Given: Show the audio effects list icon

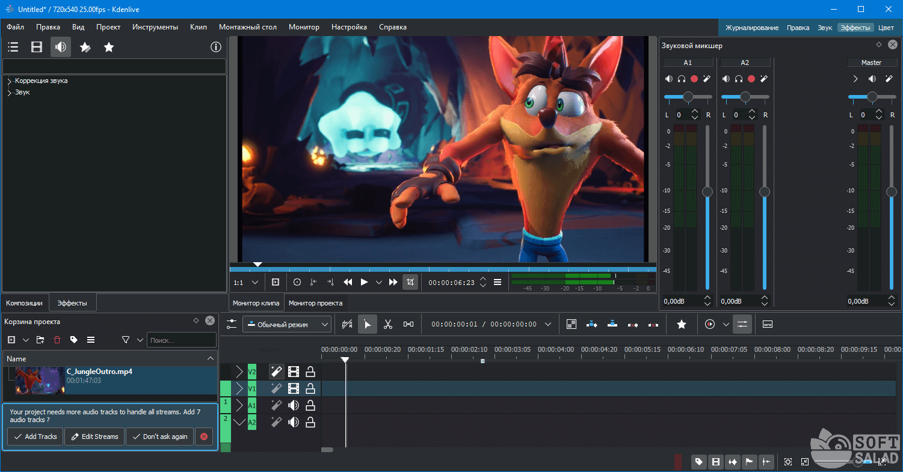Looking at the screenshot, I should tap(61, 47).
